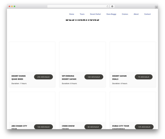Navigate to the About page
The image size is (165, 139).
click(x=136, y=14)
